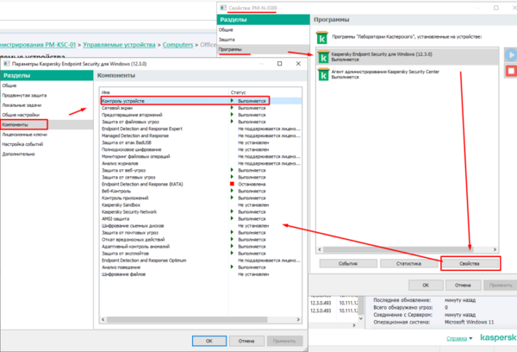
Task: Select Агент администрирования Kaspersky Security Center entry
Action: pos(408,74)
